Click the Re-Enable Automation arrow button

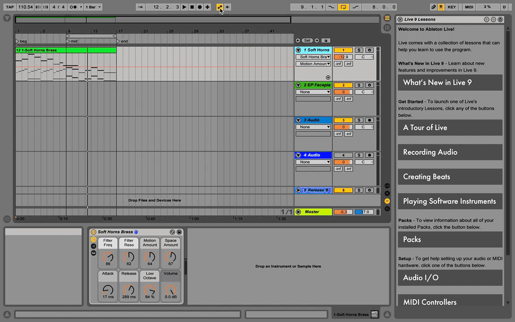[x=227, y=7]
